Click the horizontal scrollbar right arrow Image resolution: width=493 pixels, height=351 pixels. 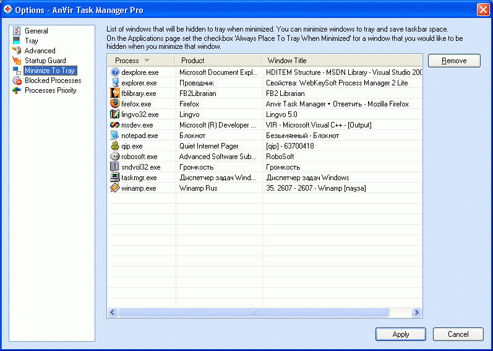416,313
